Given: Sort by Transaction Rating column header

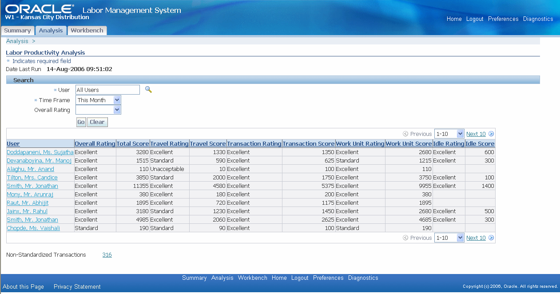Looking at the screenshot, I should (x=254, y=143).
